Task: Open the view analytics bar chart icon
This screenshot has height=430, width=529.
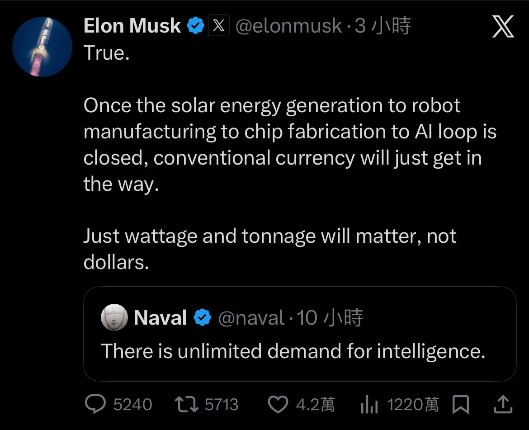Action: coord(369,405)
